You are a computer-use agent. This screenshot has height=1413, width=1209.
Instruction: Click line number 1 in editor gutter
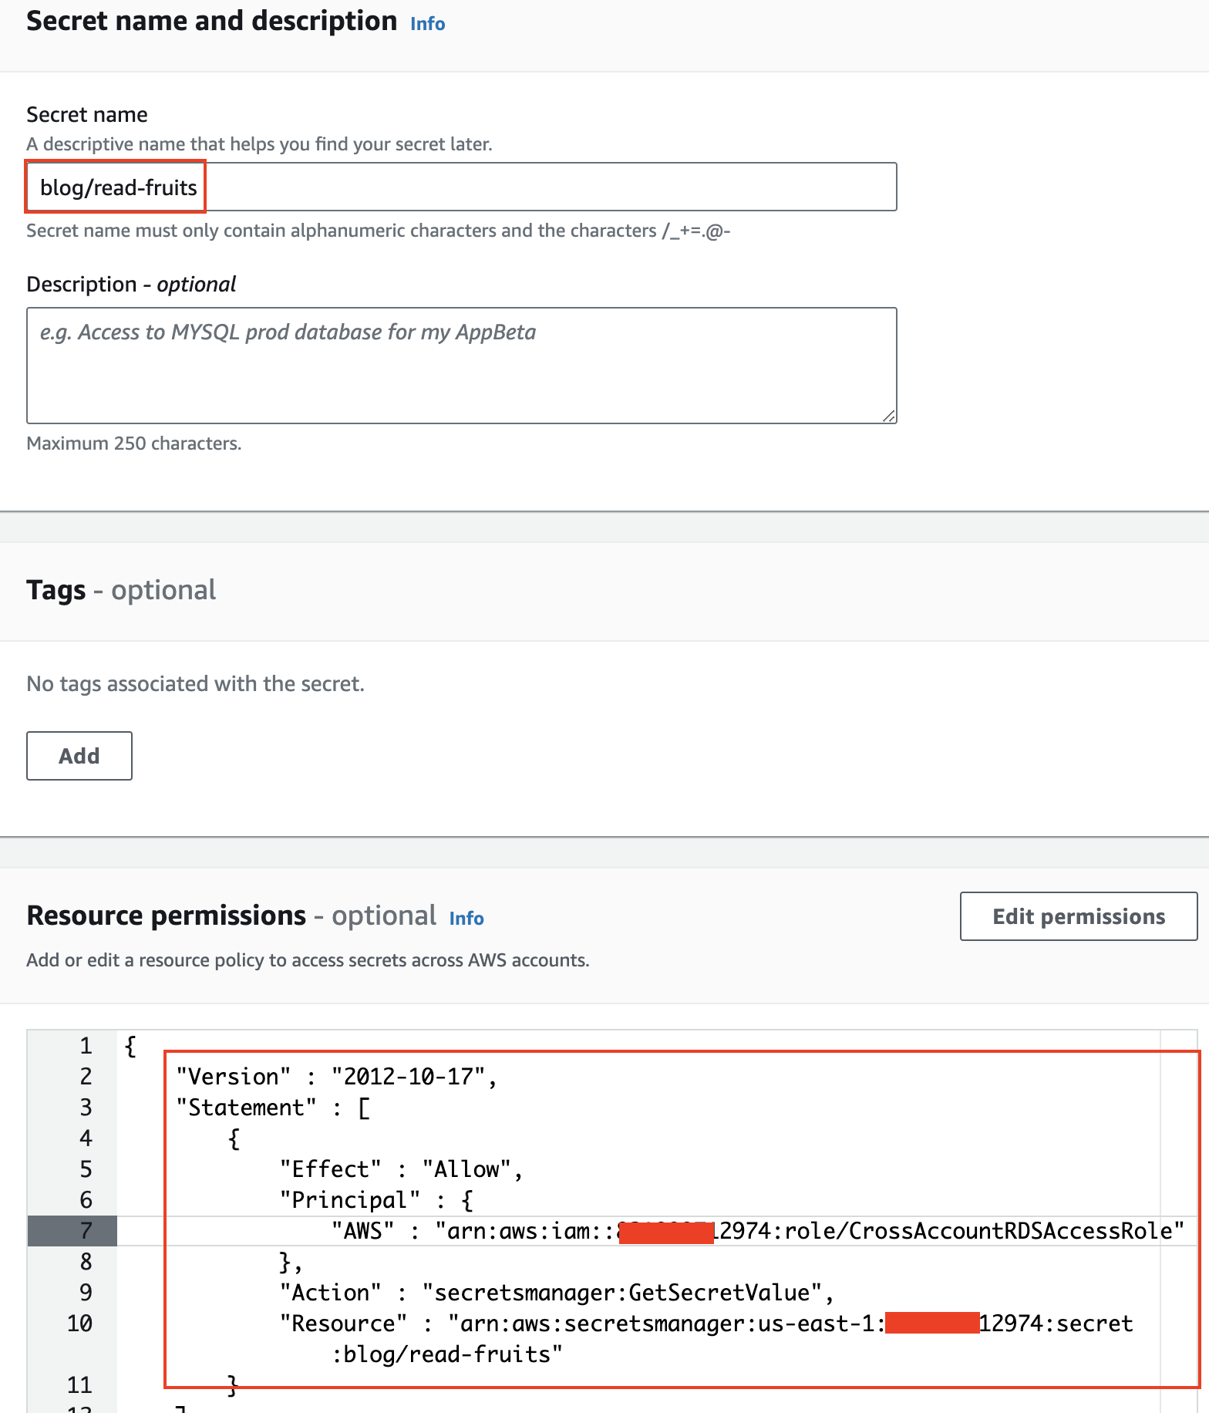click(86, 1046)
